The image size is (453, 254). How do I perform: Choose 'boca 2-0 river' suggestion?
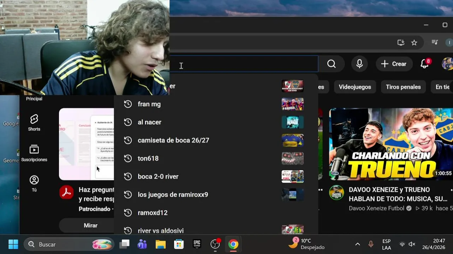(216, 176)
